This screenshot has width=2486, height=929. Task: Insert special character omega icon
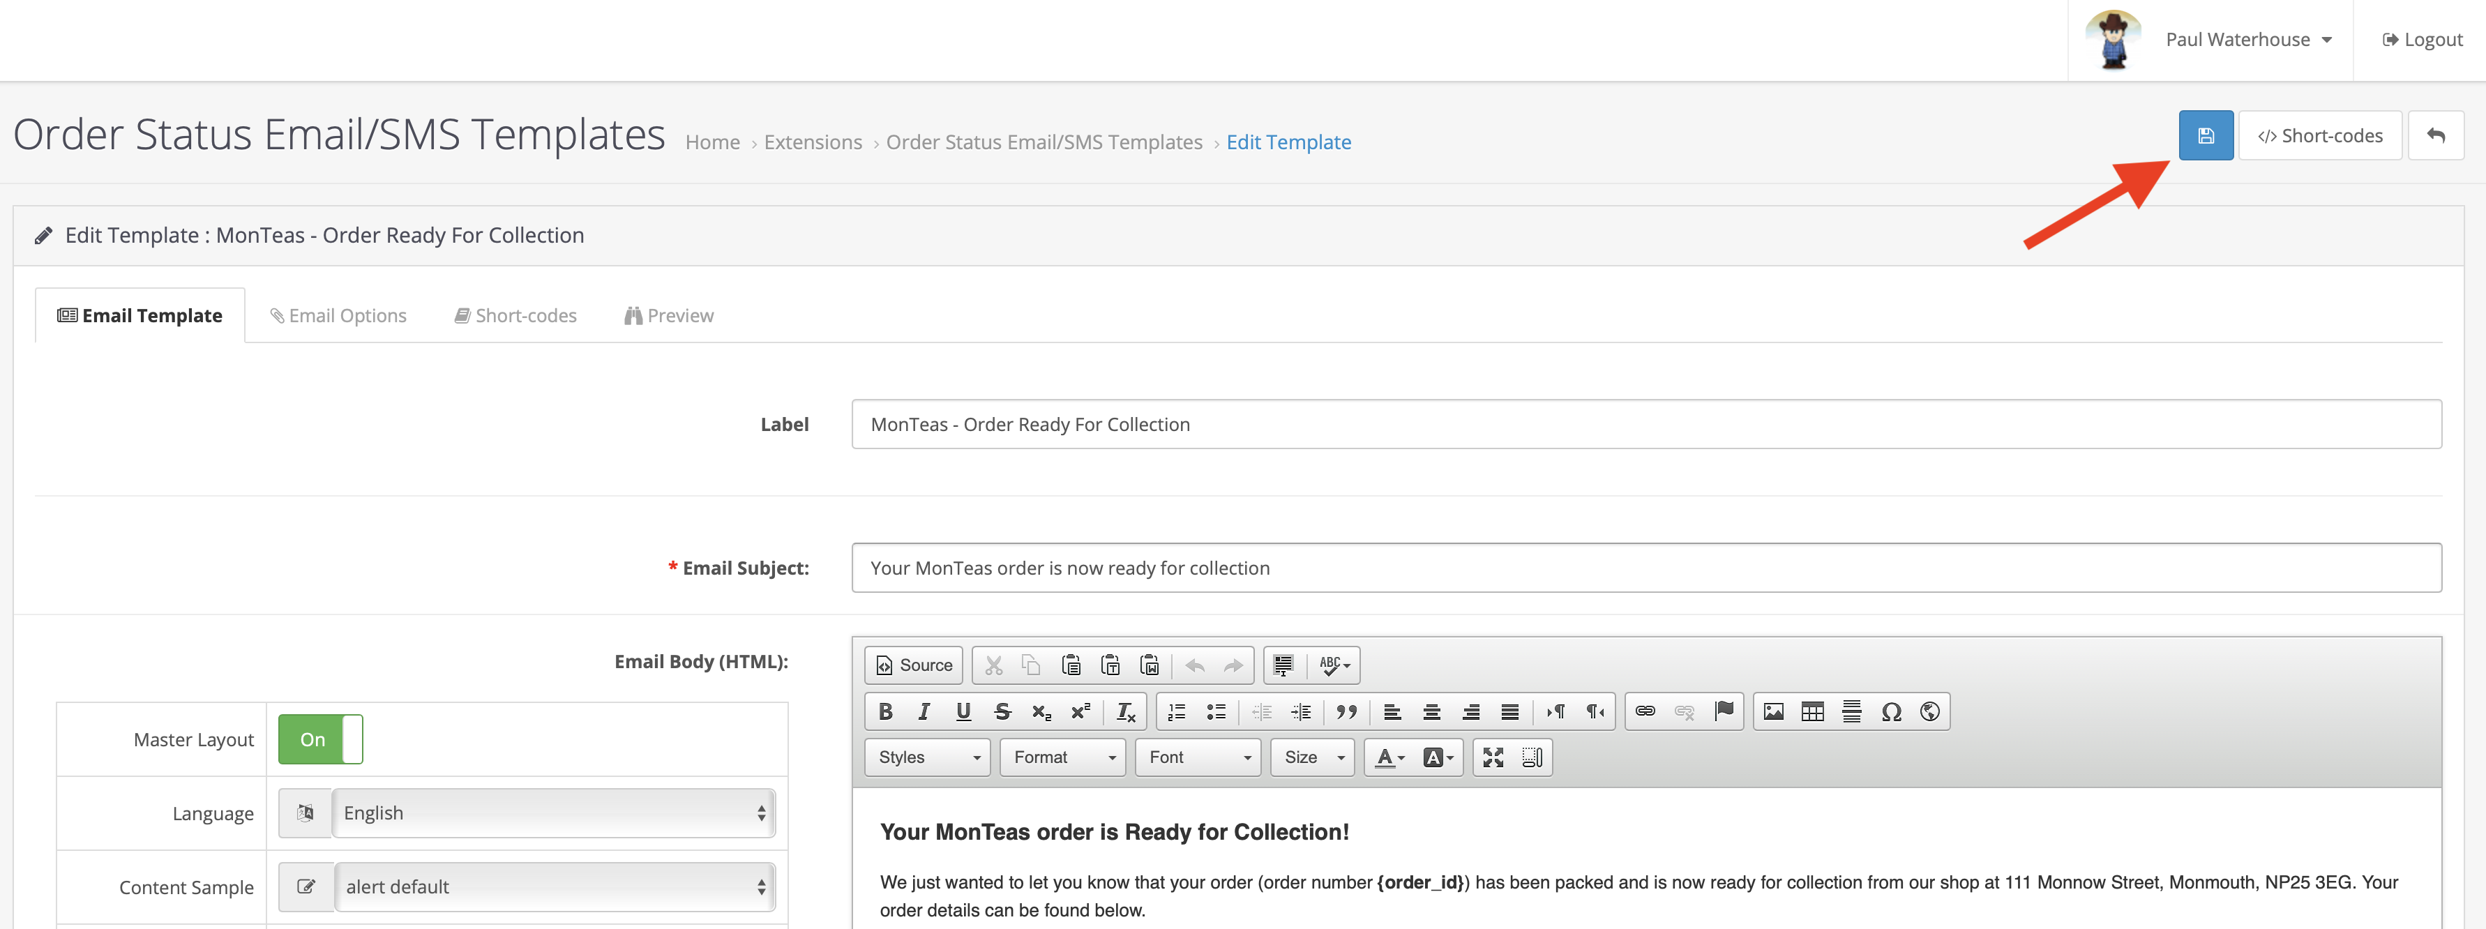pos(1890,712)
